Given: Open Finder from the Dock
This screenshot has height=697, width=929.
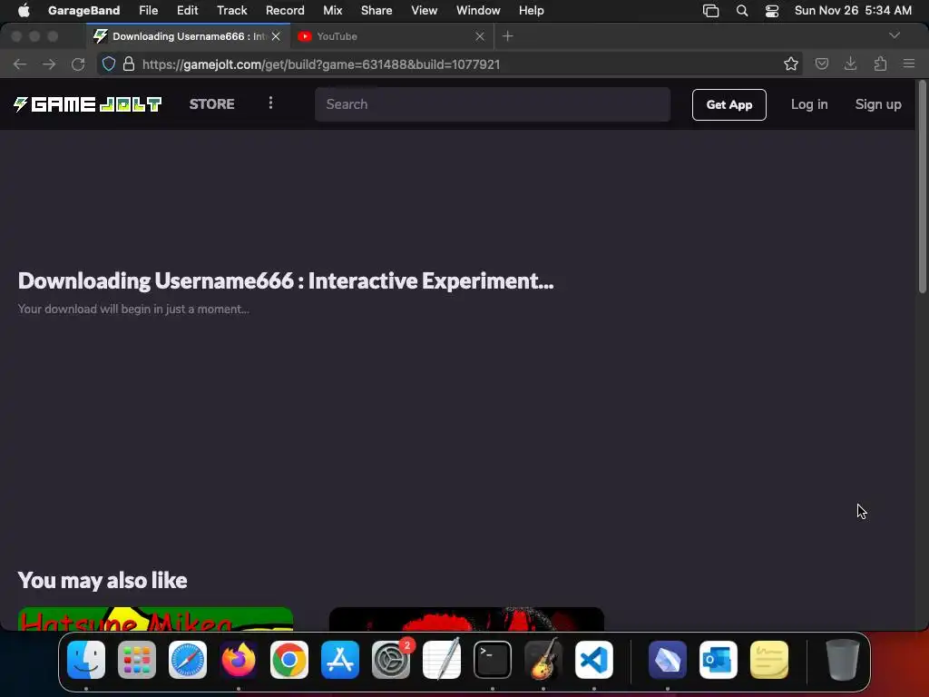Looking at the screenshot, I should pyautogui.click(x=86, y=660).
